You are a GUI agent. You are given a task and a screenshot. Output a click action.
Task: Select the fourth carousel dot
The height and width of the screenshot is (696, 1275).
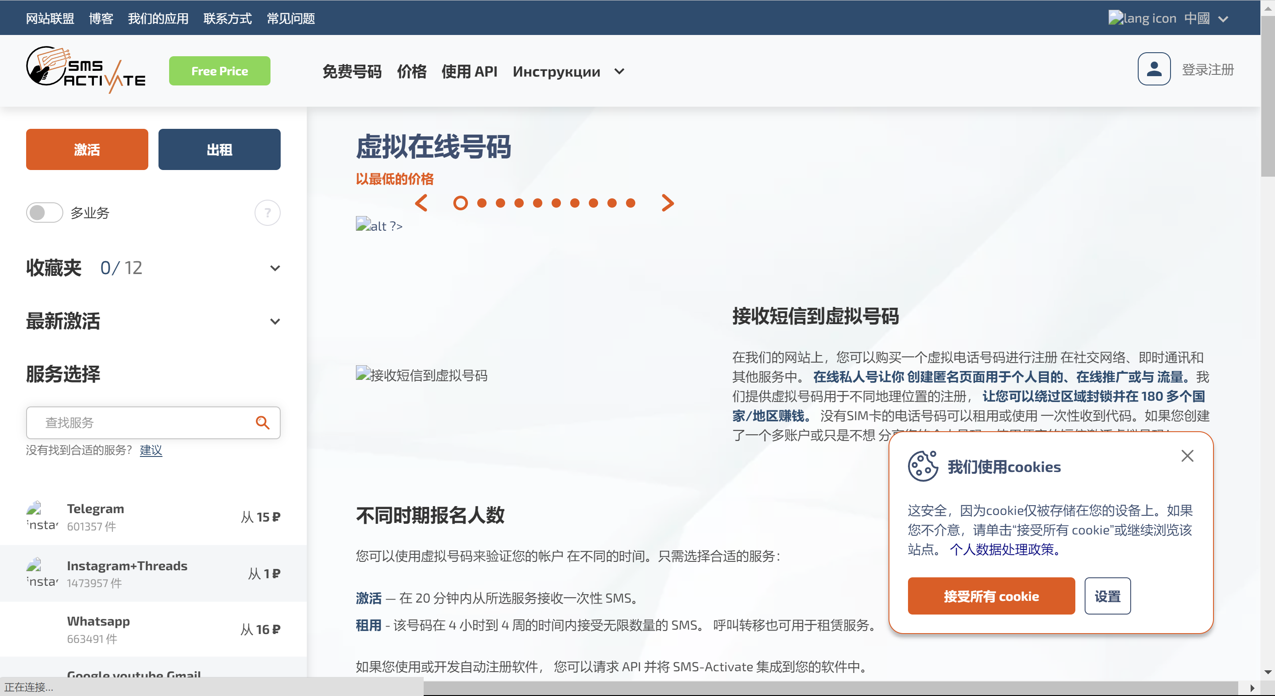pyautogui.click(x=519, y=203)
